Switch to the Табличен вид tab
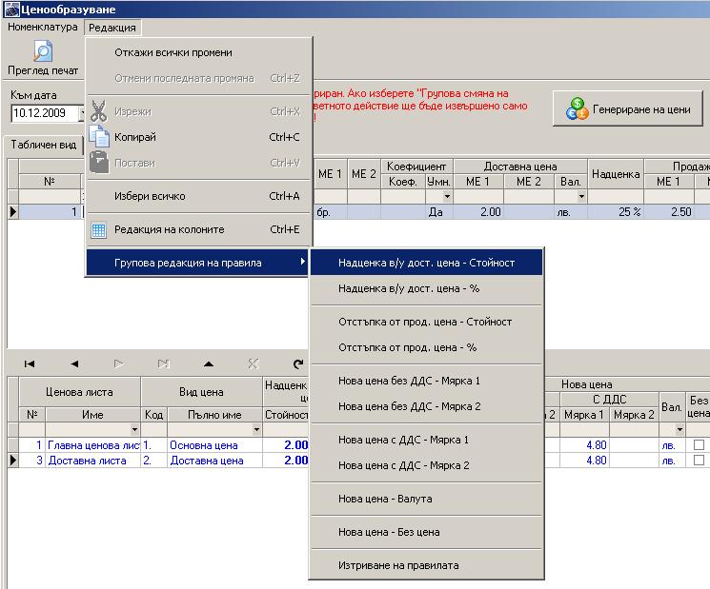The image size is (710, 589). (x=44, y=145)
